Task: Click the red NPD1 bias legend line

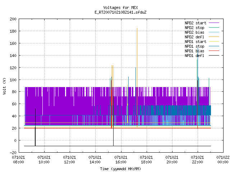Action: (214, 51)
